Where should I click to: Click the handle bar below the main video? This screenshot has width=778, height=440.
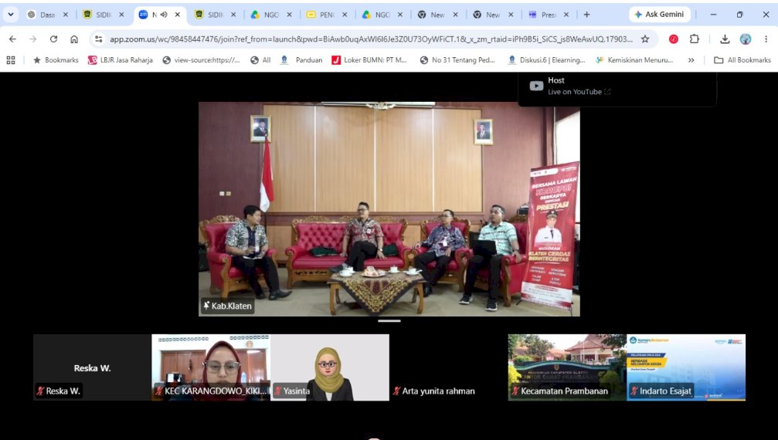389,321
